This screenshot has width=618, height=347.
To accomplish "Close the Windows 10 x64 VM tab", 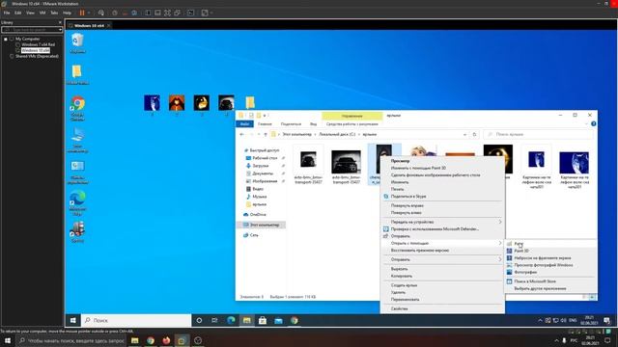I will click(x=109, y=26).
